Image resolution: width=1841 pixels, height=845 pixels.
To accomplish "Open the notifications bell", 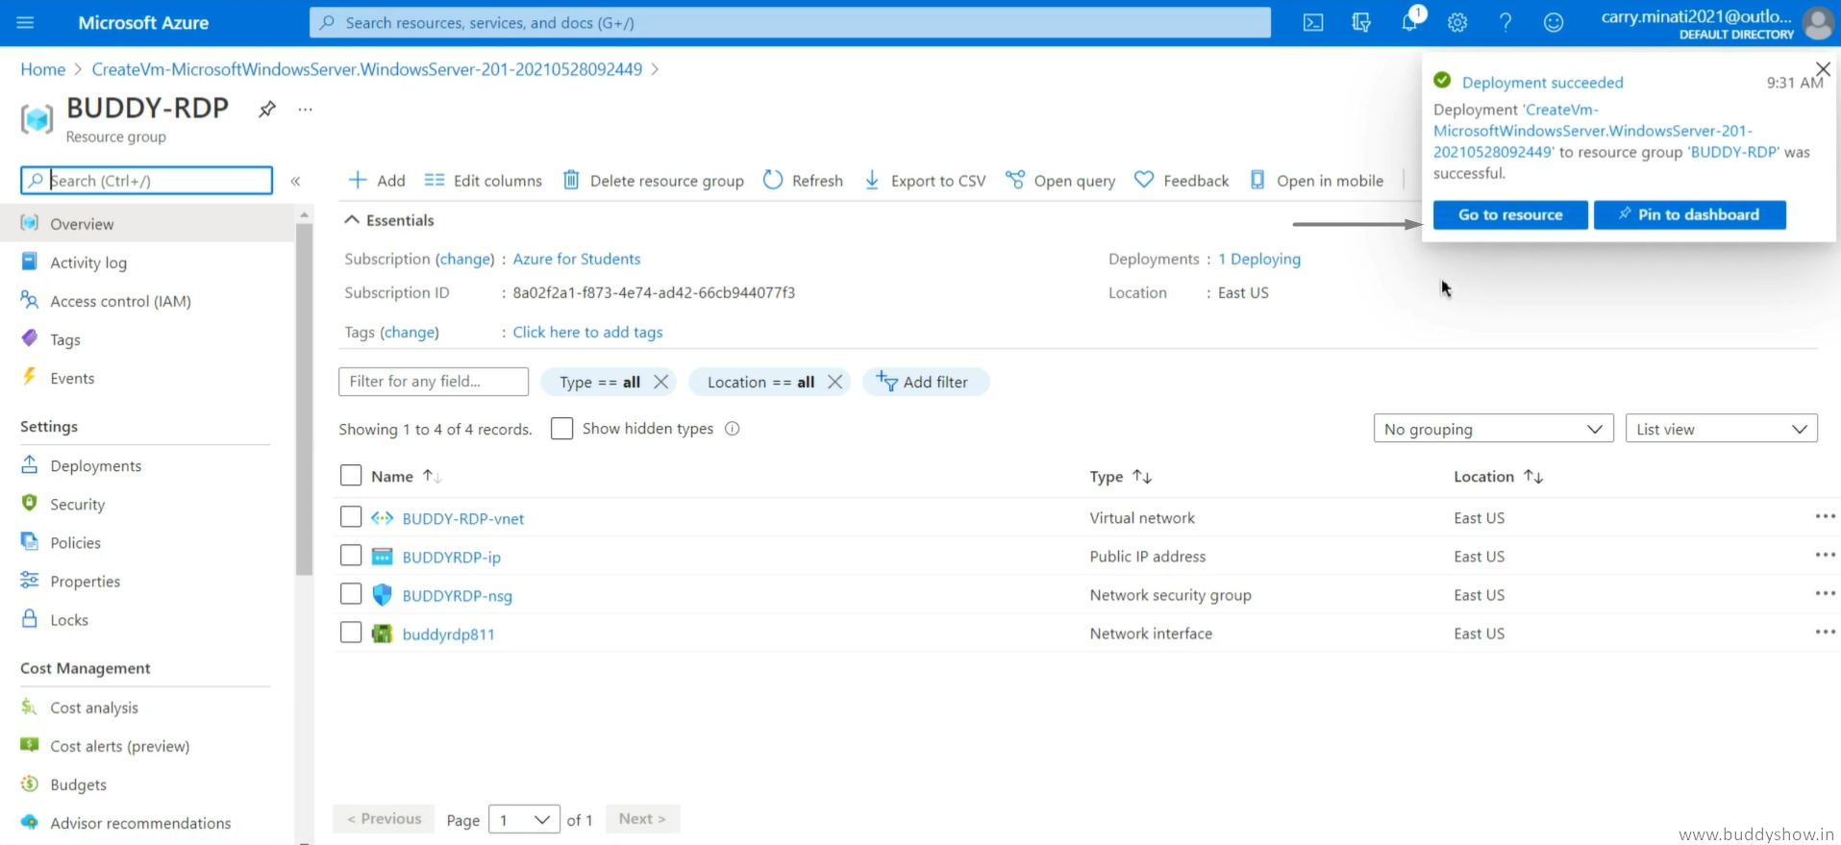I will coord(1410,21).
